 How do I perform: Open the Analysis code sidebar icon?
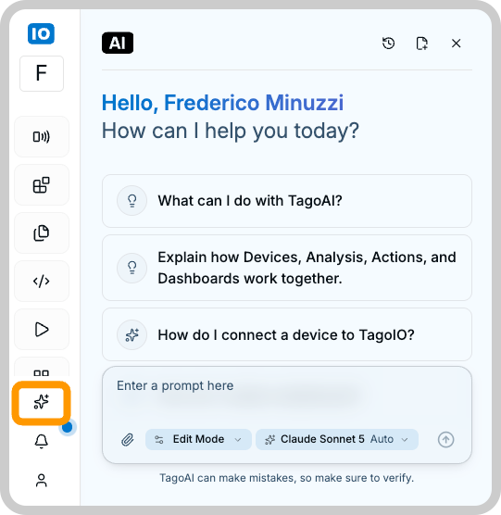[x=42, y=282]
